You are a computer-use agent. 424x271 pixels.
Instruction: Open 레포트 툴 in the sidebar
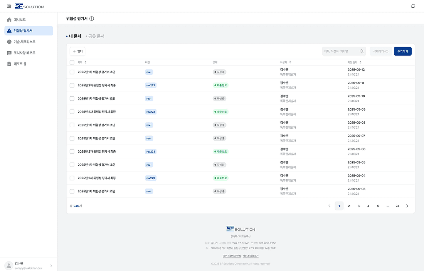[x=29, y=64]
